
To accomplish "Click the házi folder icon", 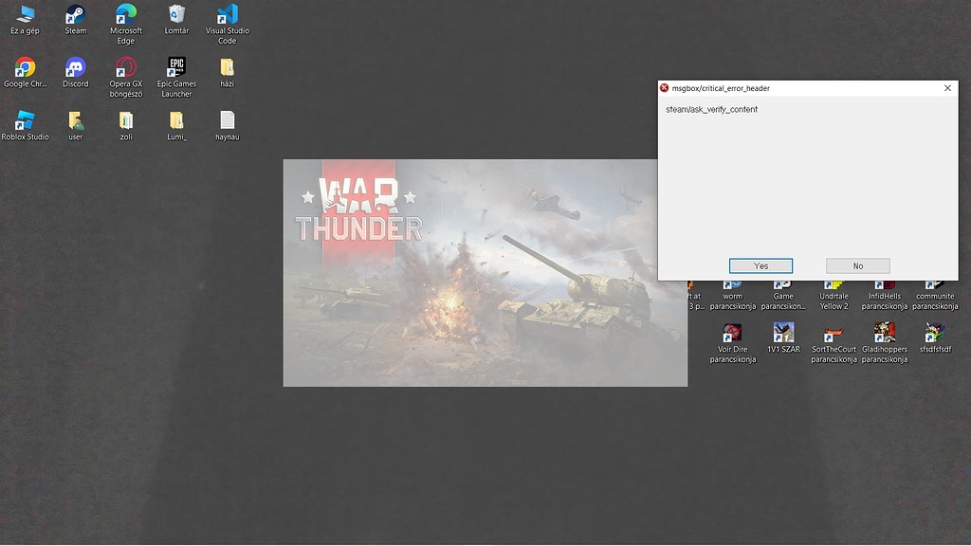I will click(x=227, y=68).
